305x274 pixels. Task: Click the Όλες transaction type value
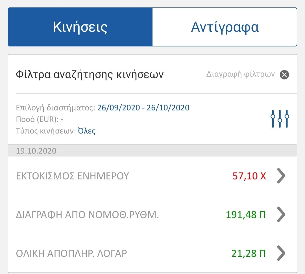click(x=87, y=131)
